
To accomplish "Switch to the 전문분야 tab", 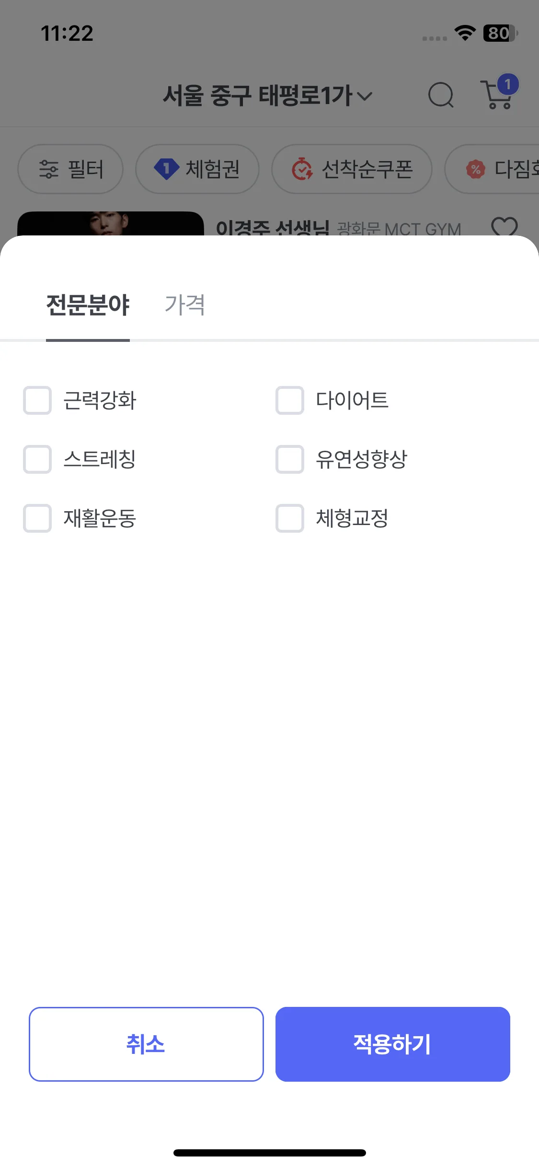I will pyautogui.click(x=88, y=305).
